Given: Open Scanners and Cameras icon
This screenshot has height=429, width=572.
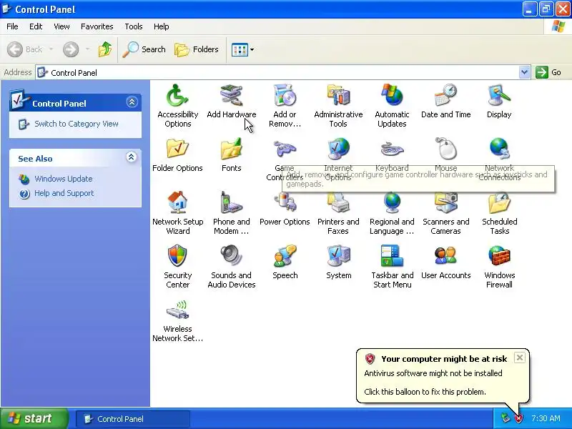Looking at the screenshot, I should 445,203.
